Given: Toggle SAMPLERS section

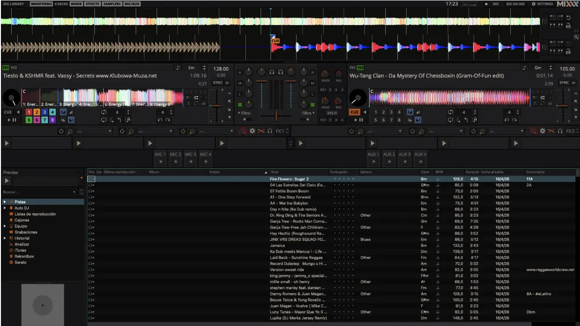Looking at the screenshot, I should click(112, 4).
